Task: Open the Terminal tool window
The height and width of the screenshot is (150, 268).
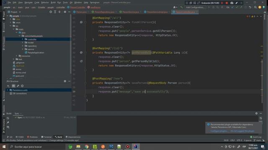Action: pos(46,137)
